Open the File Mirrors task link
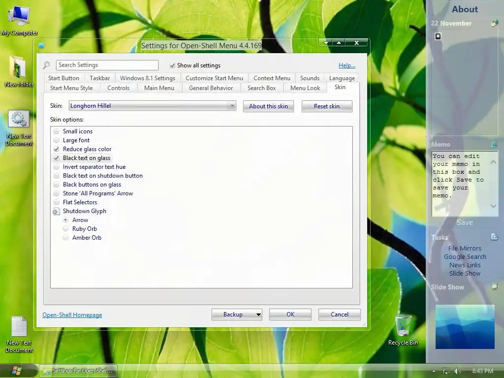This screenshot has height=378, width=504. click(465, 249)
